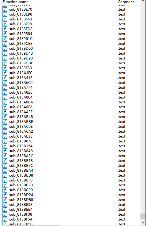Screen dimensions: 146x226
Task: Click the function icon beside sub_813AAEF
Action: (5, 112)
